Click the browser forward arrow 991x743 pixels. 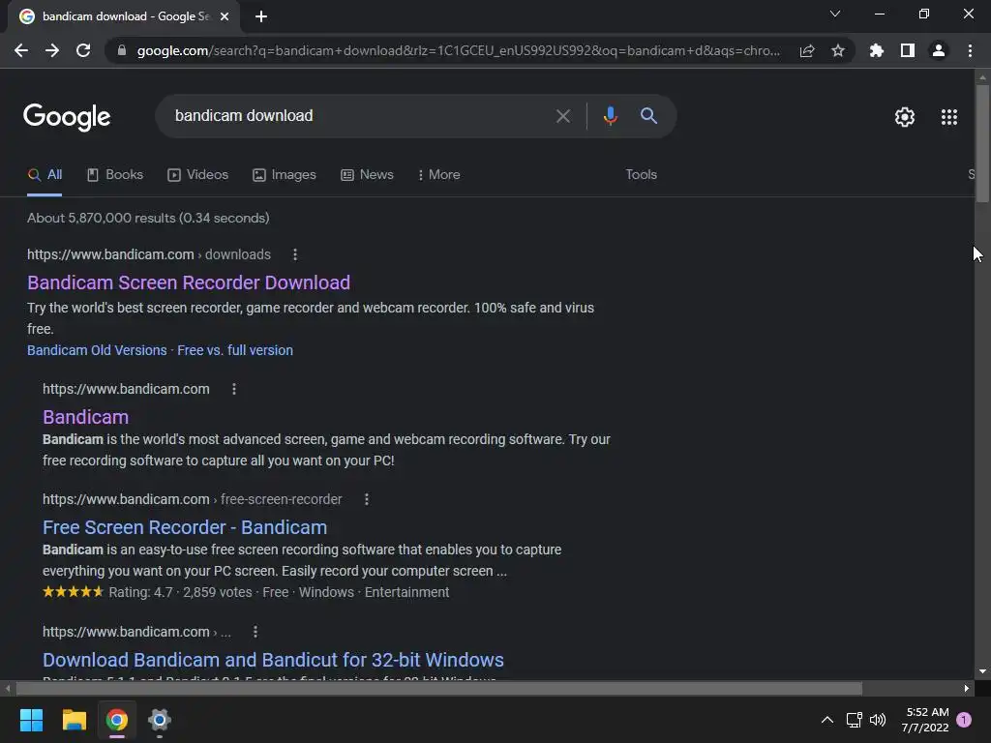(52, 50)
